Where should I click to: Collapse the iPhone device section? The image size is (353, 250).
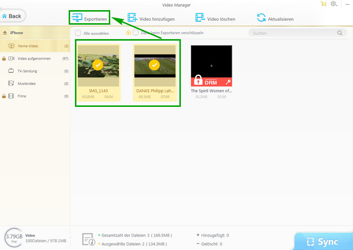(x=5, y=33)
